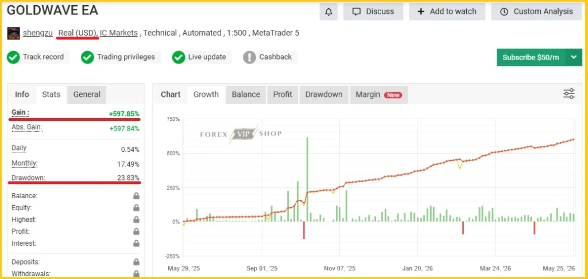Click the lock icon next to Balance

[x=136, y=196]
